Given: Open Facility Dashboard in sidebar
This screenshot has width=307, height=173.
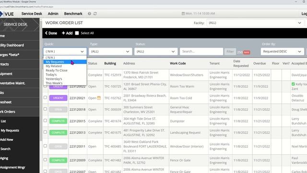Looking at the screenshot, I should pos(20,45).
